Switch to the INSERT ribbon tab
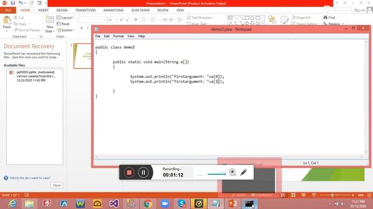Image resolution: width=373 pixels, height=209 pixels. pyautogui.click(x=43, y=10)
